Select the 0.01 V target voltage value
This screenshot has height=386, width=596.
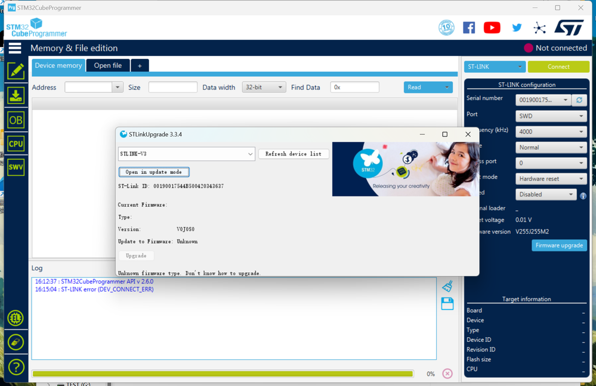(523, 220)
